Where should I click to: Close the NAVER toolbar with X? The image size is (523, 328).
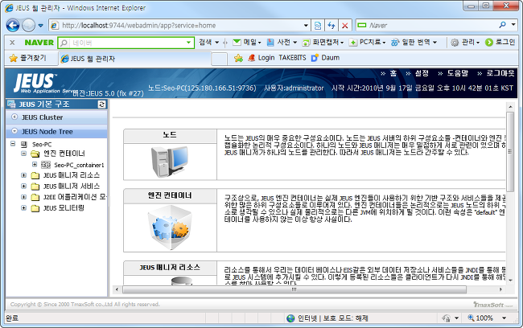(x=12, y=43)
